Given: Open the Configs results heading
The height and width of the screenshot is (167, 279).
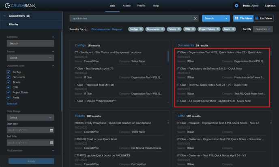Looking at the screenshot, I should coord(80,45).
